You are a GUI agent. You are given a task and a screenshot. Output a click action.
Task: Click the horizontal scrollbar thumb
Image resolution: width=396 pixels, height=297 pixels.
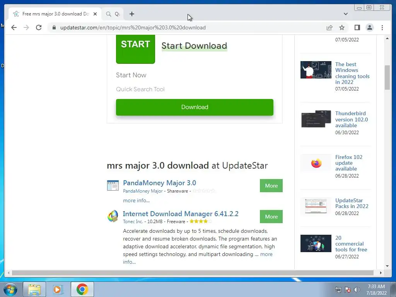(193, 273)
